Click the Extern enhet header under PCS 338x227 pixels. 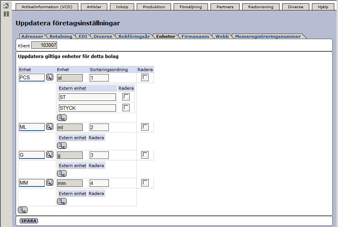click(72, 88)
